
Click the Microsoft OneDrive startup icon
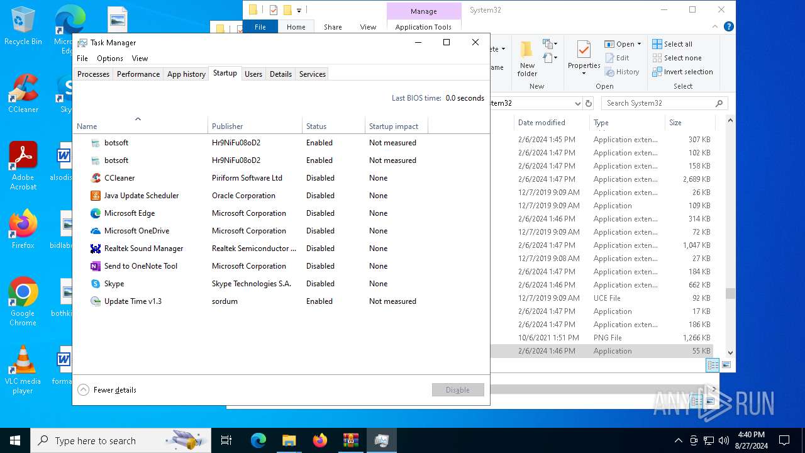pos(96,231)
